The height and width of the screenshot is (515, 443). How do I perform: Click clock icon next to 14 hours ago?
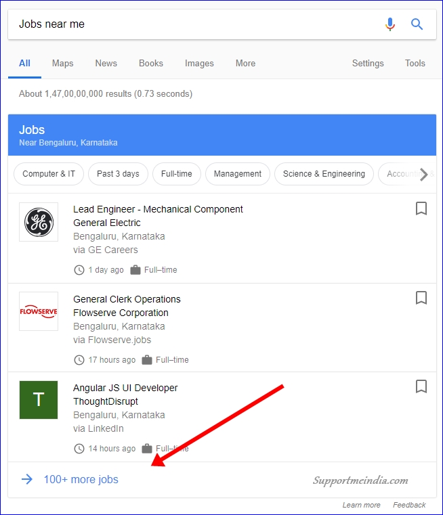tap(79, 449)
